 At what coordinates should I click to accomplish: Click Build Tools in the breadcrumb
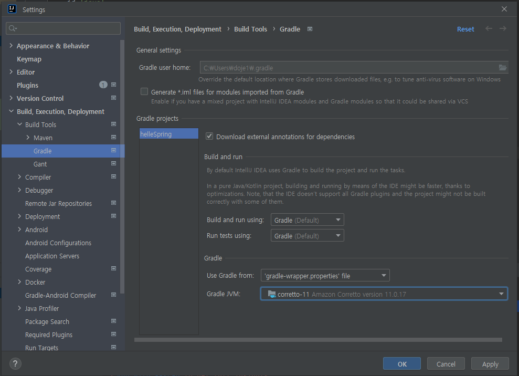[250, 29]
